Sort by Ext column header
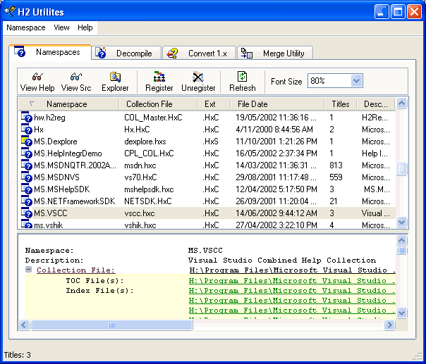This screenshot has height=364, width=426. (x=214, y=104)
